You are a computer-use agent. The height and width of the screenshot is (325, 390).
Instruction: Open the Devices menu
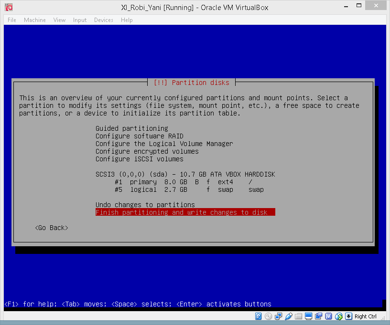pos(104,20)
